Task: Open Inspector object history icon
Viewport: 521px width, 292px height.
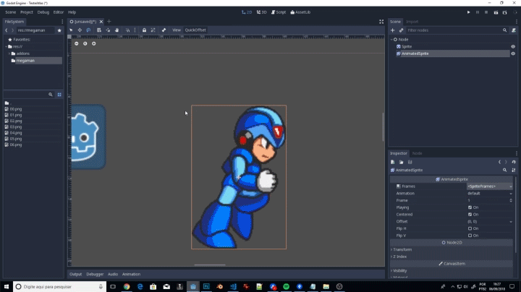Action: click(514, 162)
